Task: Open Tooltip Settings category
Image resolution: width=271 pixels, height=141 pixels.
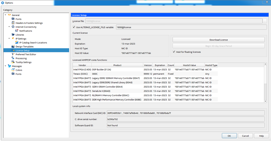Action: [23, 62]
